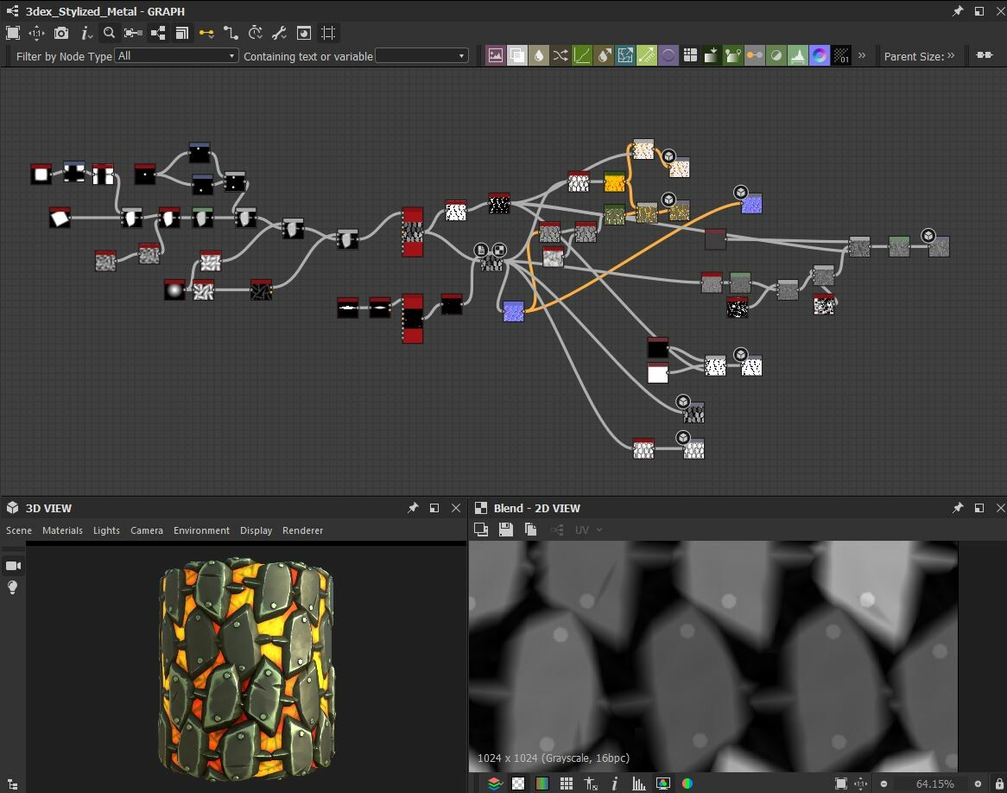
Task: Activate the magnifier search tool above the graph
Action: click(x=109, y=33)
